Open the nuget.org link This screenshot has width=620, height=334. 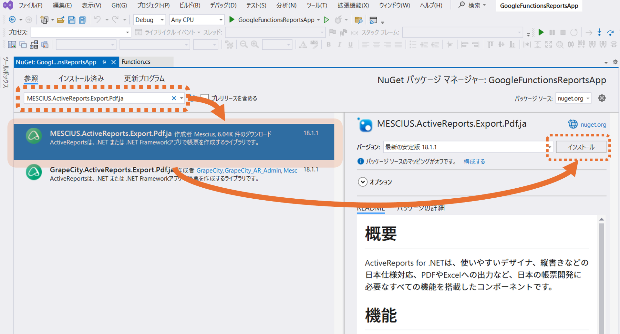(x=593, y=124)
